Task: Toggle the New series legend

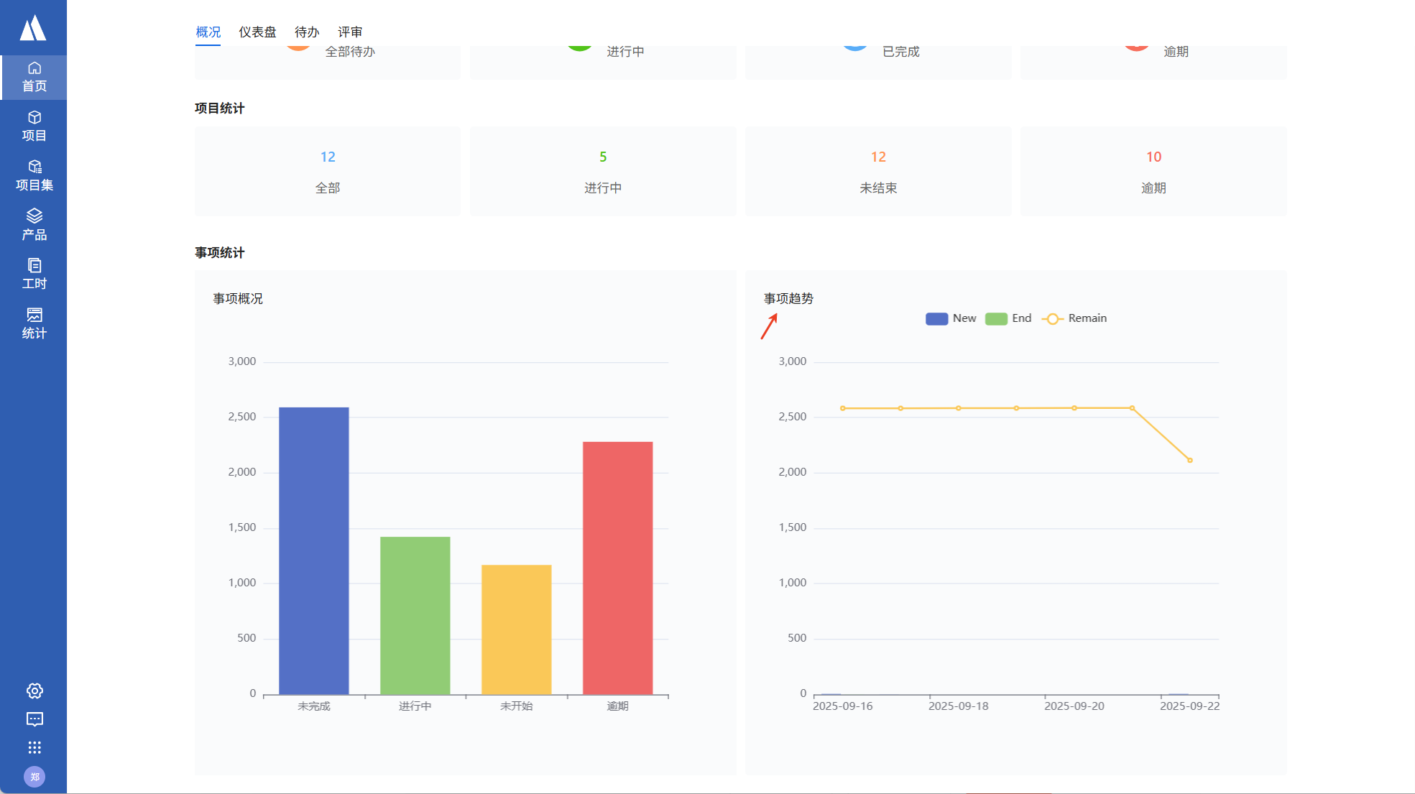Action: 950,318
